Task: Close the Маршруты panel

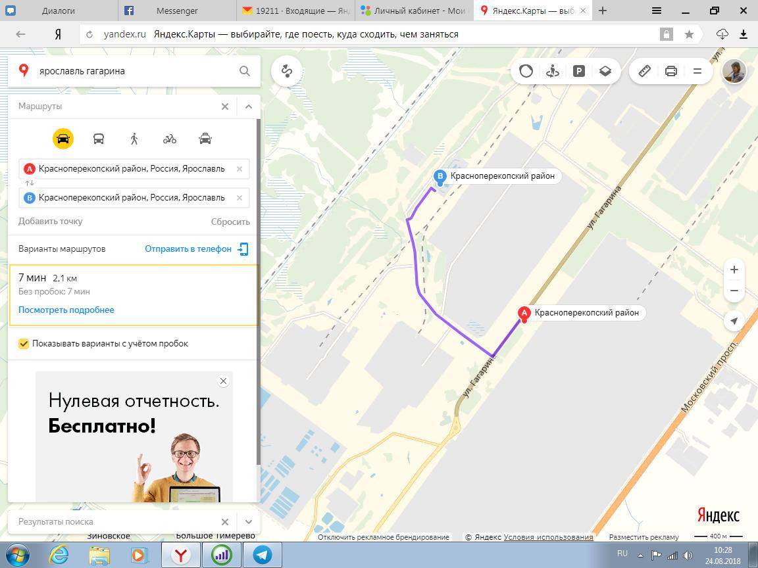Action: pos(225,106)
